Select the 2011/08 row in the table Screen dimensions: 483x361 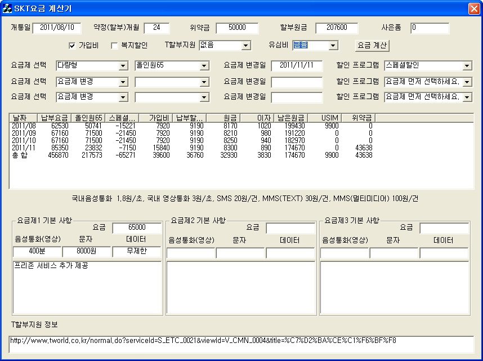tap(192, 126)
